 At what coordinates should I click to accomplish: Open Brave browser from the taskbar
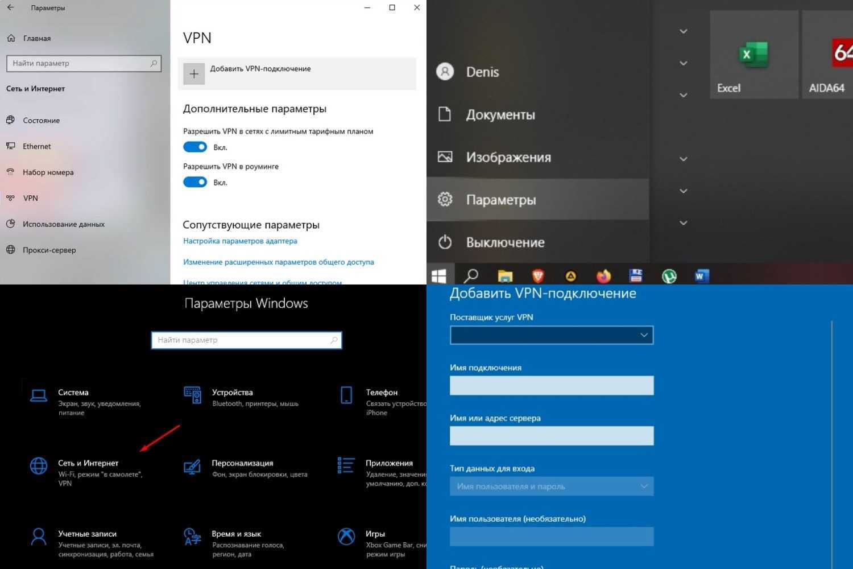coord(537,276)
